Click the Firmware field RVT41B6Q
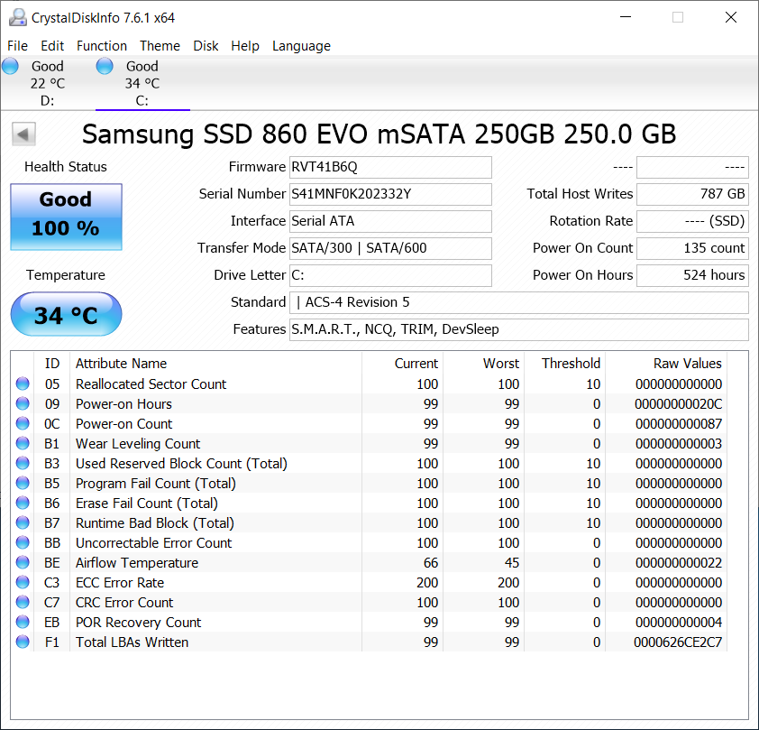The height and width of the screenshot is (730, 759). [390, 167]
